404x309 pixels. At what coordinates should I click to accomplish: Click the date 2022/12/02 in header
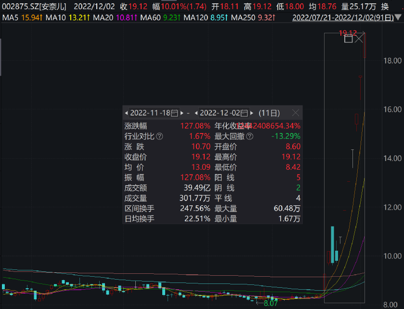94,6
